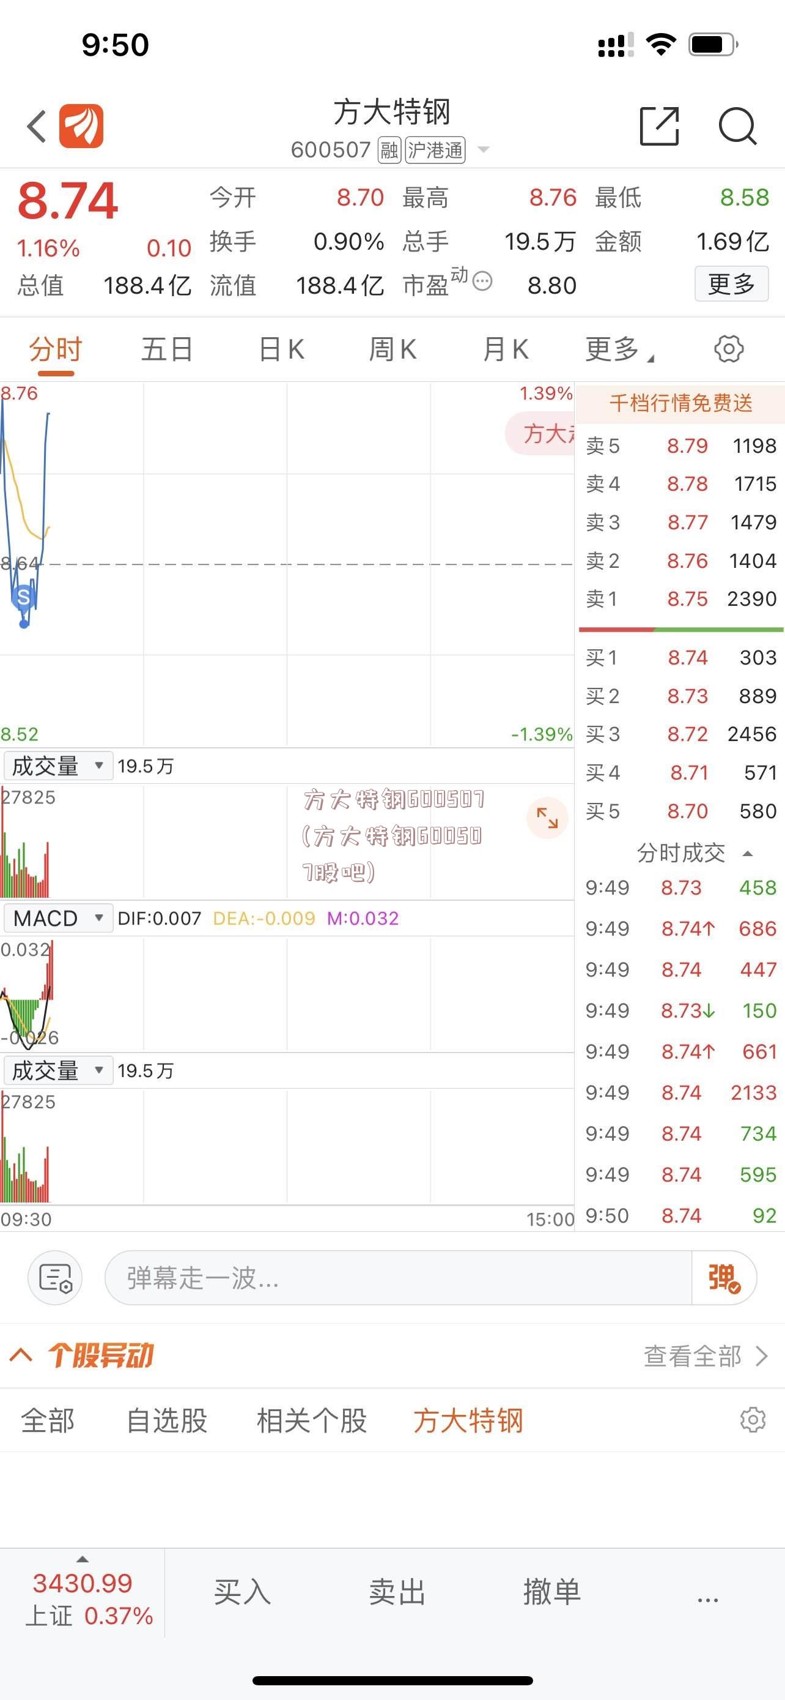Tap the 沪港通 badge
785x1700 pixels.
click(435, 150)
